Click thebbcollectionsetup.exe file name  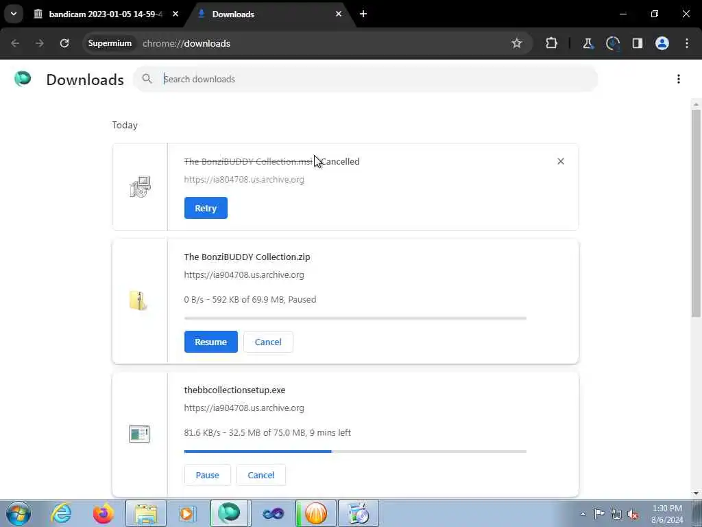[x=234, y=390]
